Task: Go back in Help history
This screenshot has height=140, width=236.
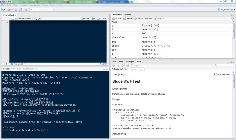Action: tap(114, 65)
